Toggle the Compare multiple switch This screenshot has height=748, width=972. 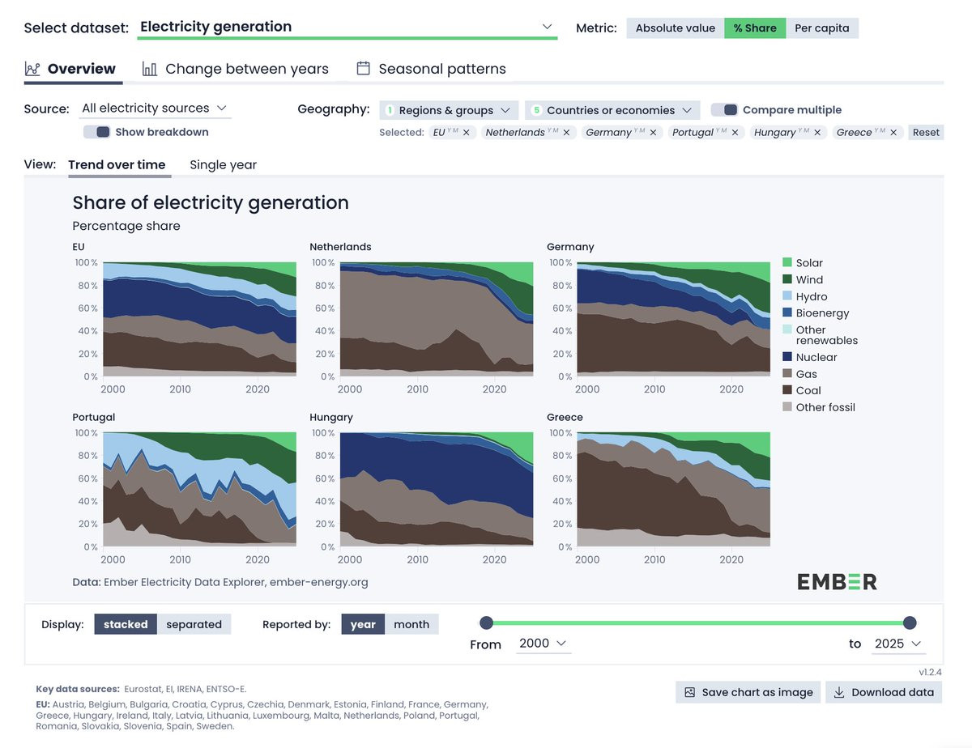tap(724, 109)
